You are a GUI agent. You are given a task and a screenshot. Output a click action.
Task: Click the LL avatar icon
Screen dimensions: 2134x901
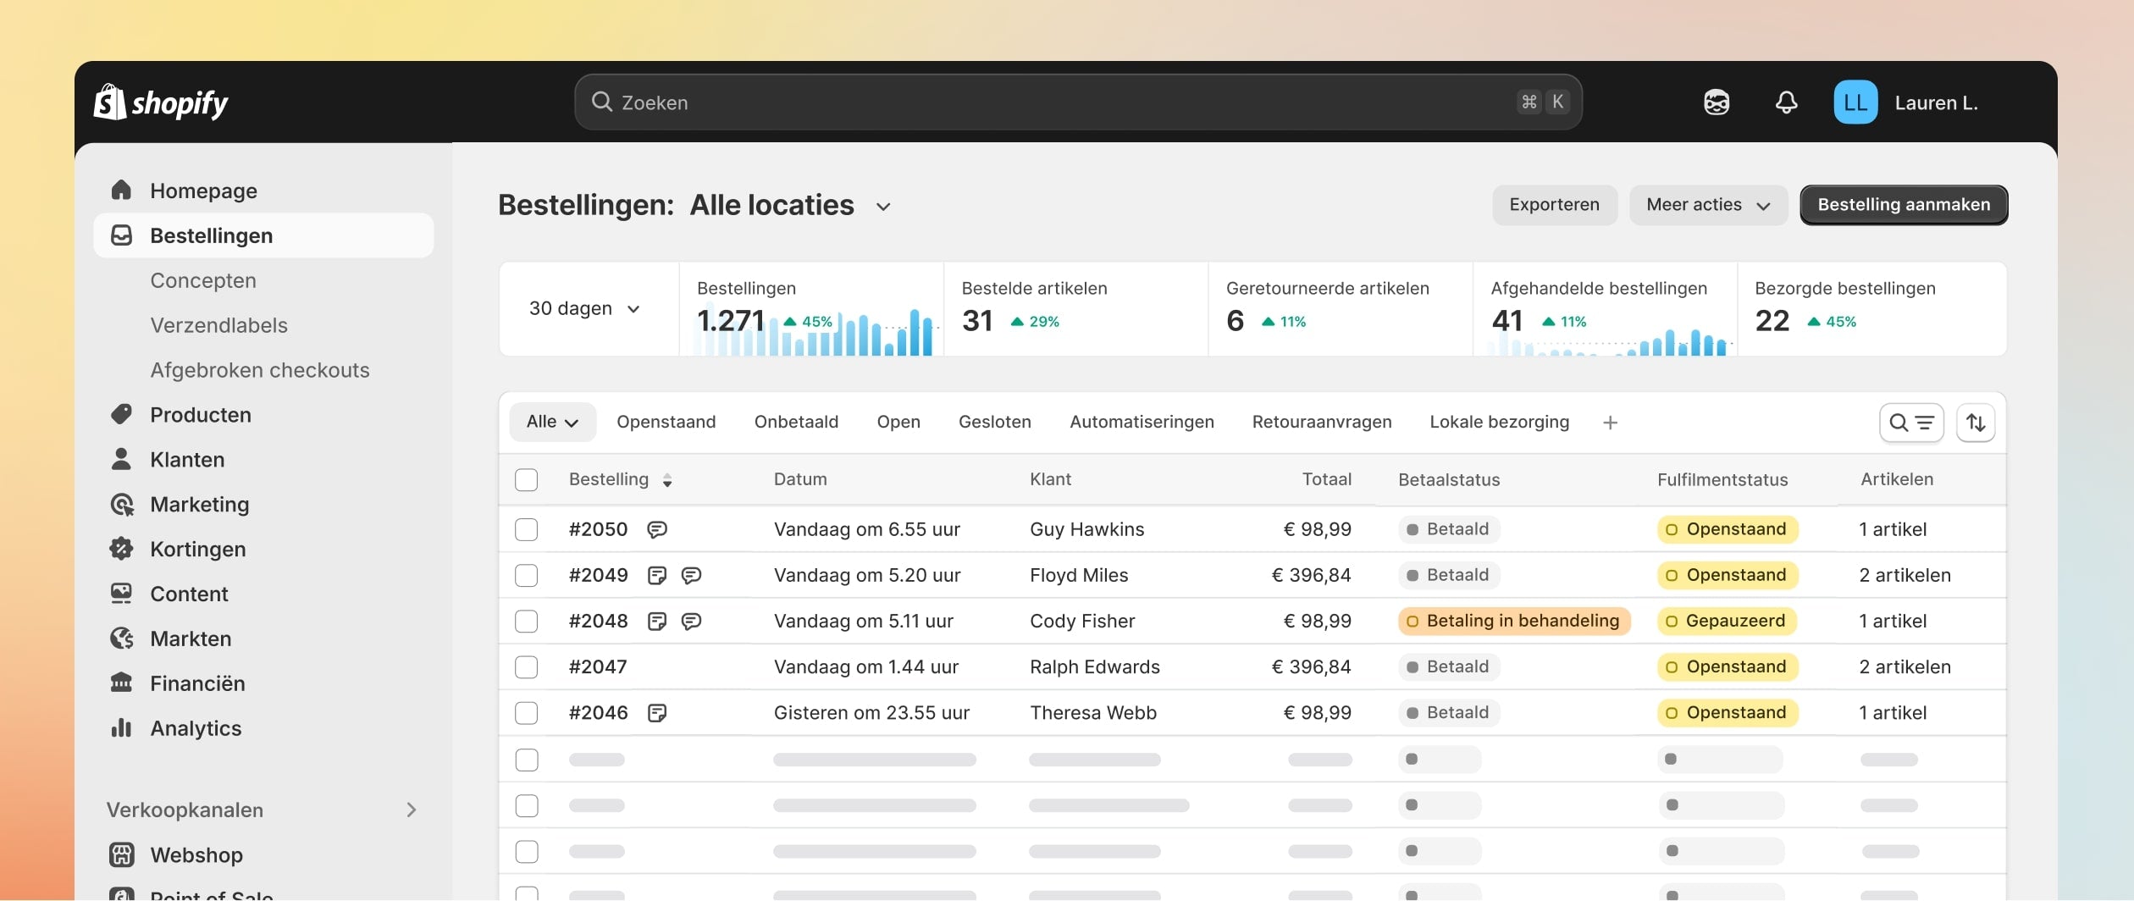(1855, 102)
